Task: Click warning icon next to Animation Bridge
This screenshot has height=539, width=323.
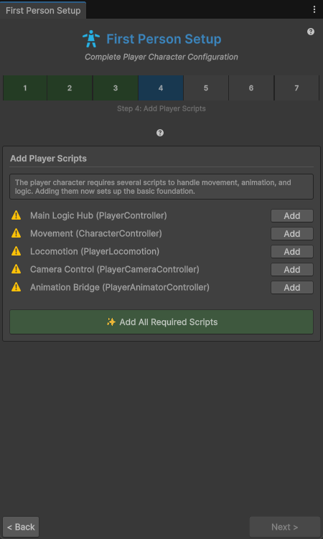Action: tap(16, 287)
